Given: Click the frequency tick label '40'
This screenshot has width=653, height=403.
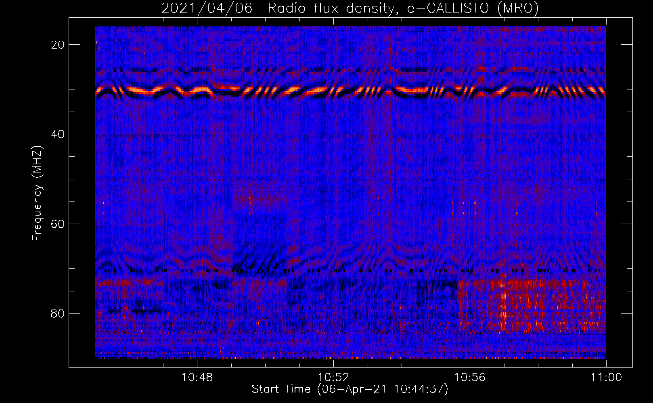Looking at the screenshot, I should click(58, 134).
